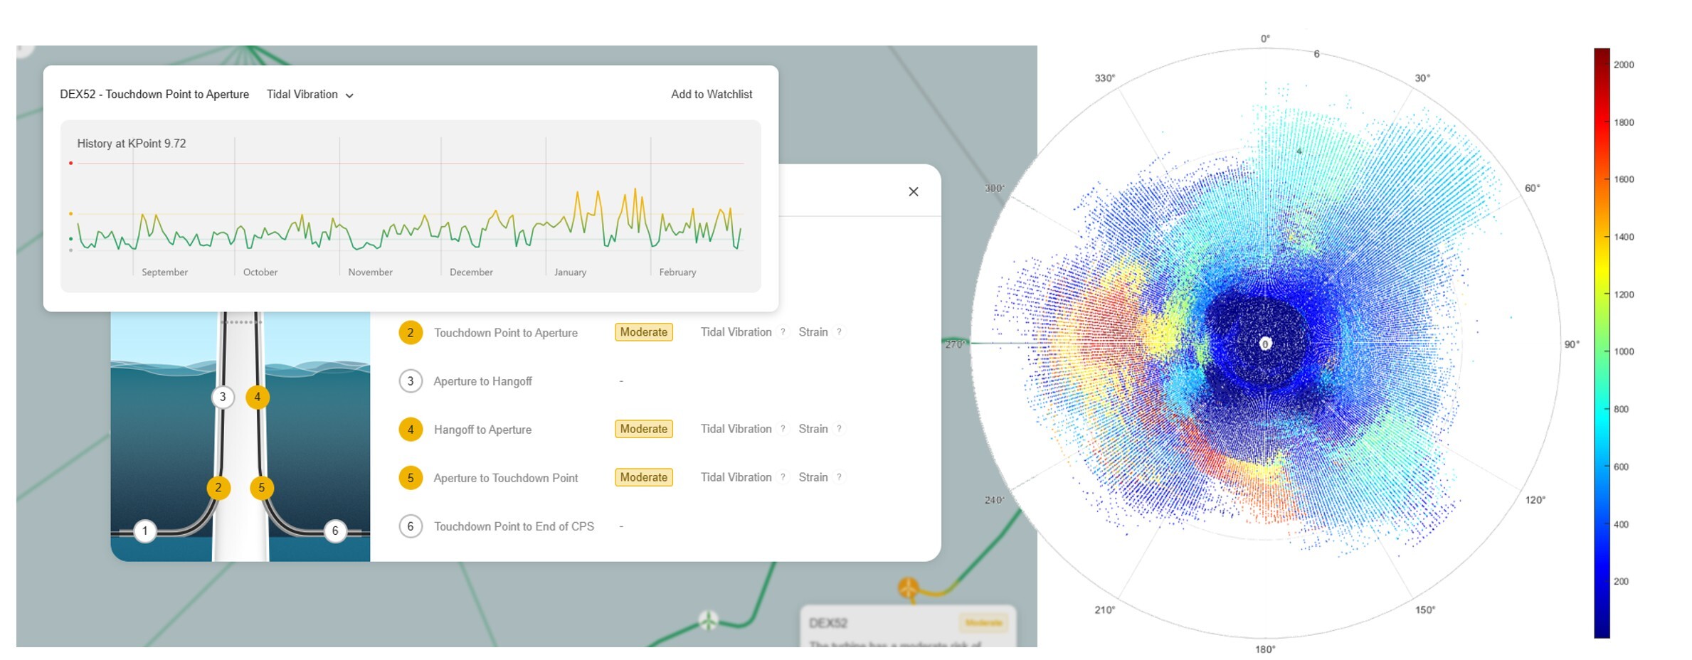
Task: Click the Moderate badge for Hangoff to Aperture
Action: pyautogui.click(x=643, y=429)
